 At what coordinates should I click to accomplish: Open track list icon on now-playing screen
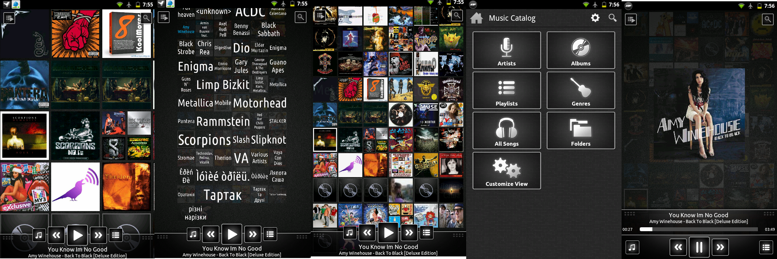[766, 248]
